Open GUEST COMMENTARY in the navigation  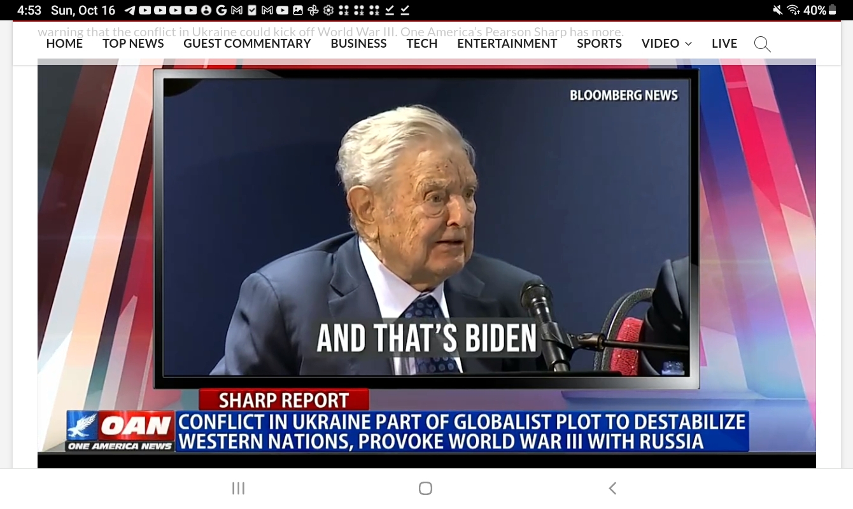pos(247,43)
